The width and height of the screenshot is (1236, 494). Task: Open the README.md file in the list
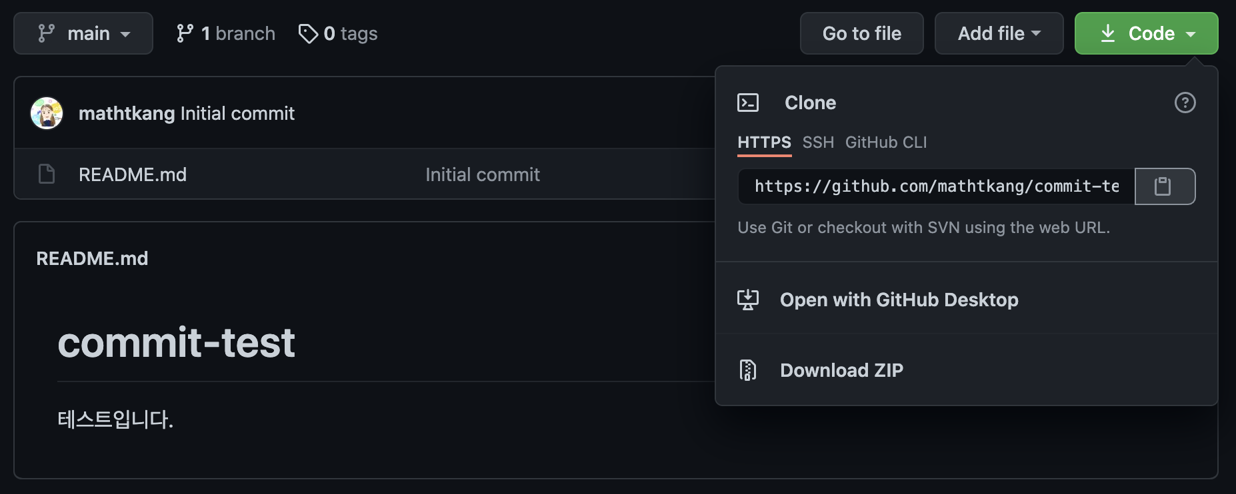click(133, 174)
